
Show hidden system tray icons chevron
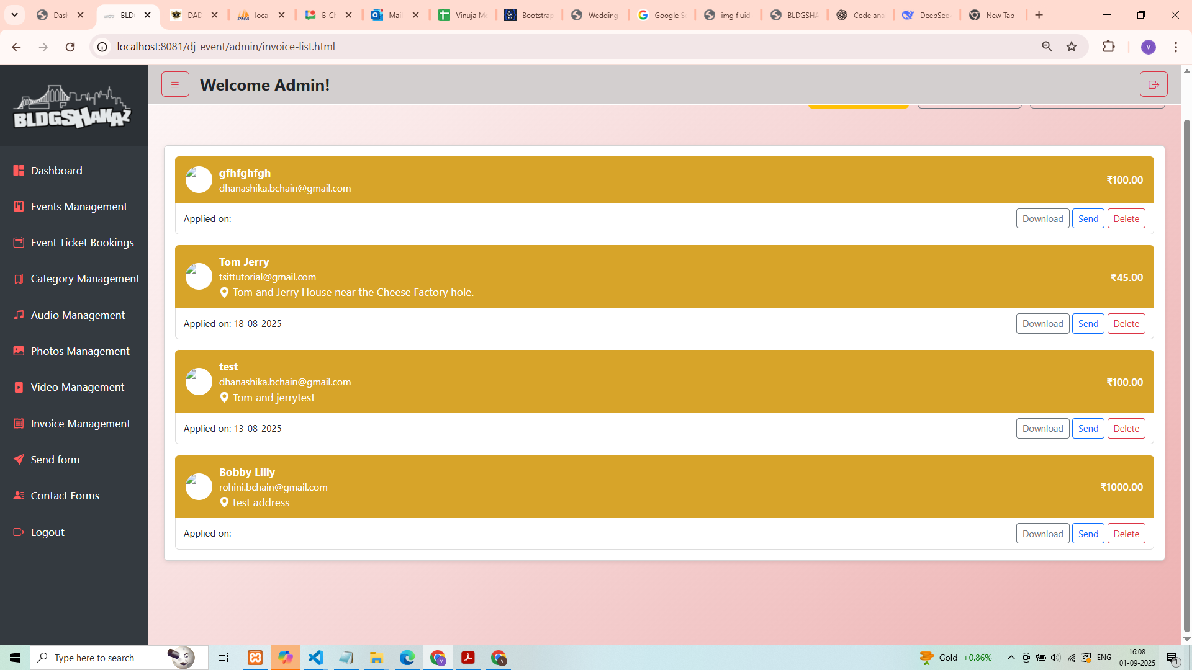pyautogui.click(x=1011, y=658)
